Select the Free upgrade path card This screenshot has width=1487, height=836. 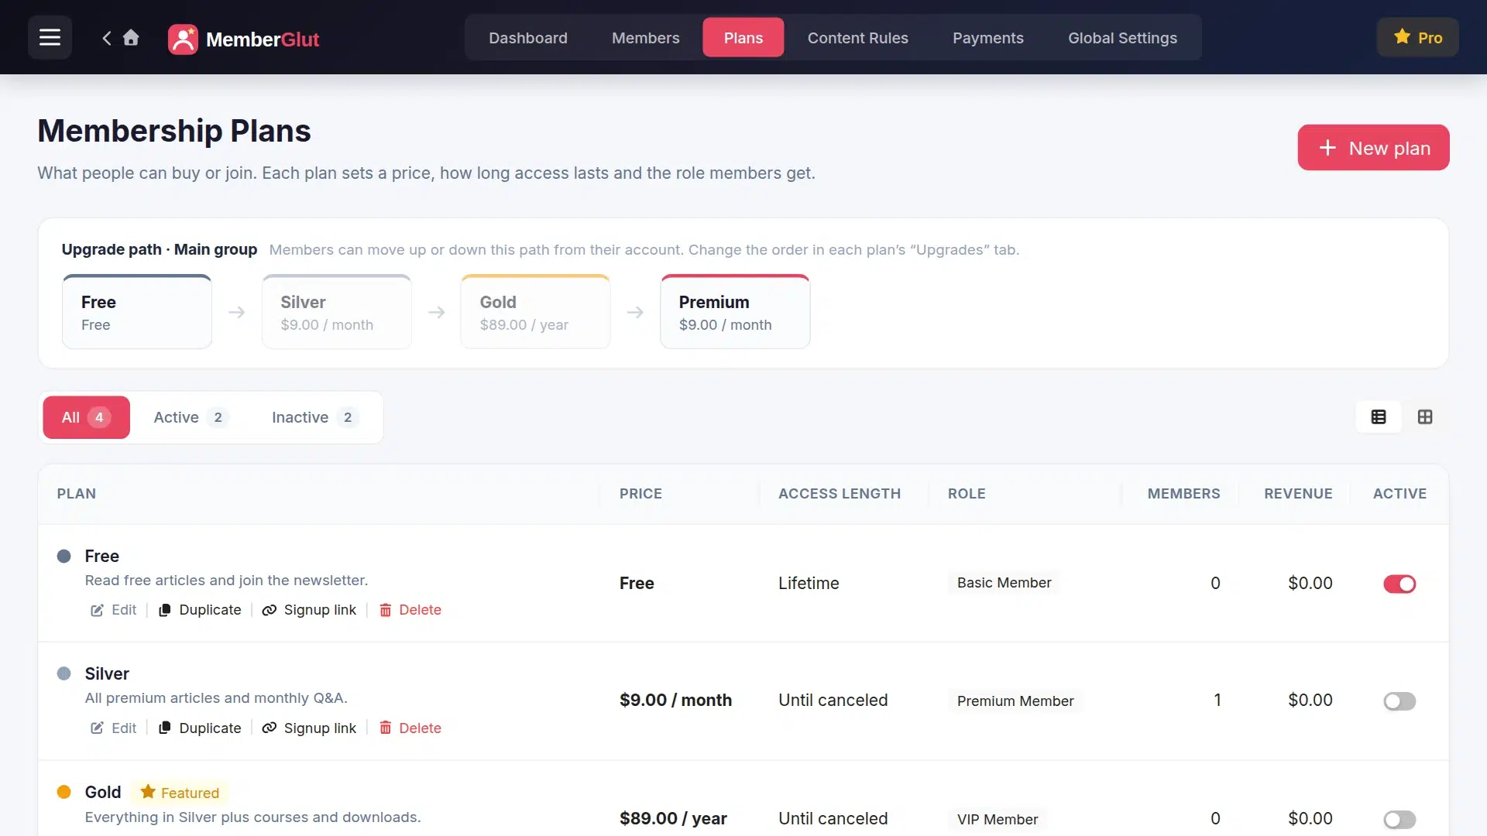click(x=137, y=312)
